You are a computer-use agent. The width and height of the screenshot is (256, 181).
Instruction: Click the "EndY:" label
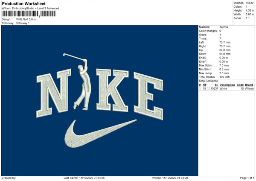[x=203, y=61]
